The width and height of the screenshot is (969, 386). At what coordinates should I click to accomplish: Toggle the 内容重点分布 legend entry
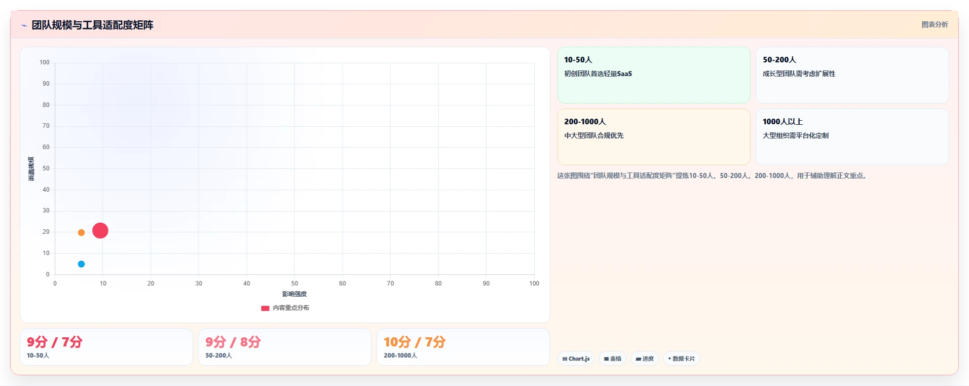click(285, 308)
